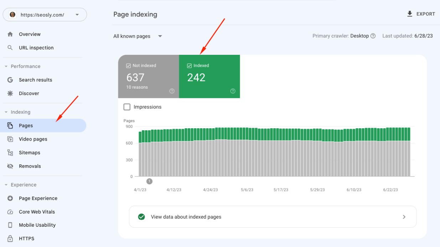Open the seosly.com property selector
This screenshot has width=440, height=247.
click(x=45, y=14)
